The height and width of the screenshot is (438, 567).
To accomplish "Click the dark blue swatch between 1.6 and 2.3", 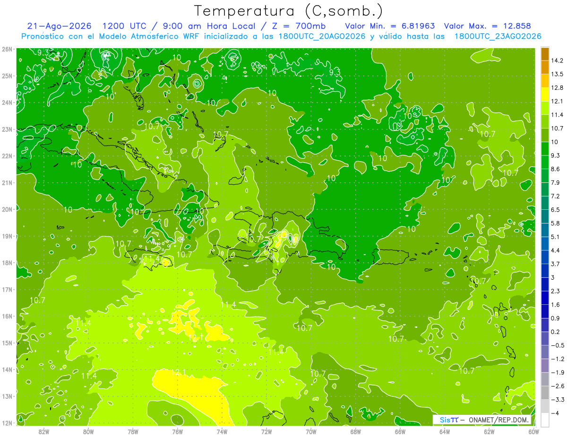I will (545, 298).
